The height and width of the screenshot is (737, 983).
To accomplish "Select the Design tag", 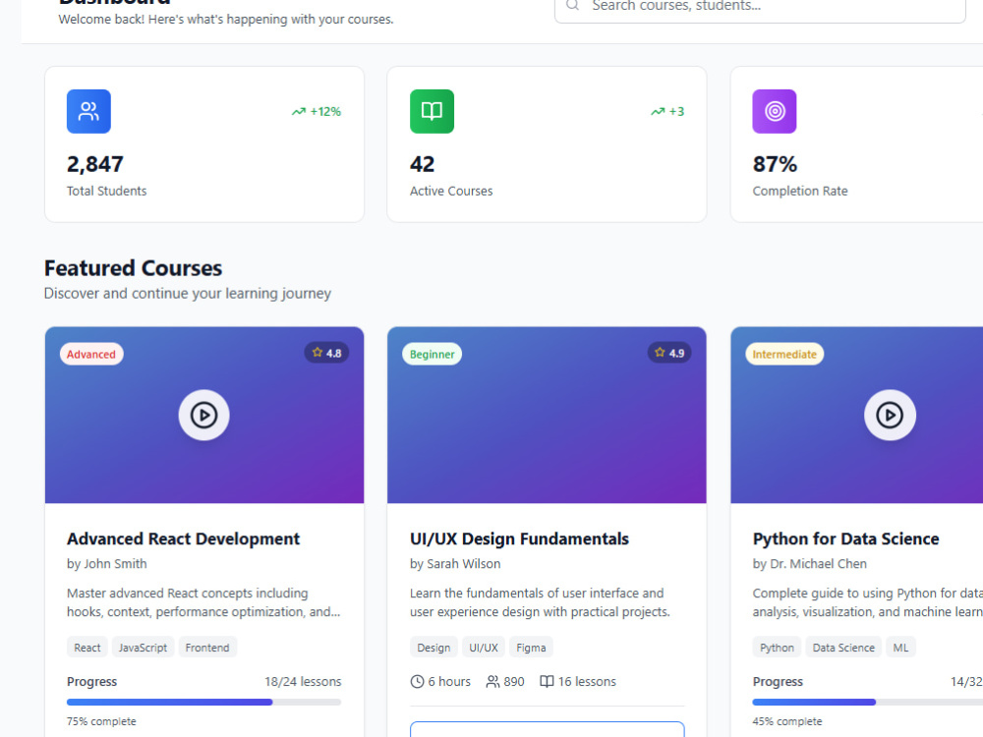I will tap(434, 648).
